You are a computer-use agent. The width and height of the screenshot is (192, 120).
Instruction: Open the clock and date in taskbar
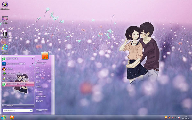coord(185,117)
